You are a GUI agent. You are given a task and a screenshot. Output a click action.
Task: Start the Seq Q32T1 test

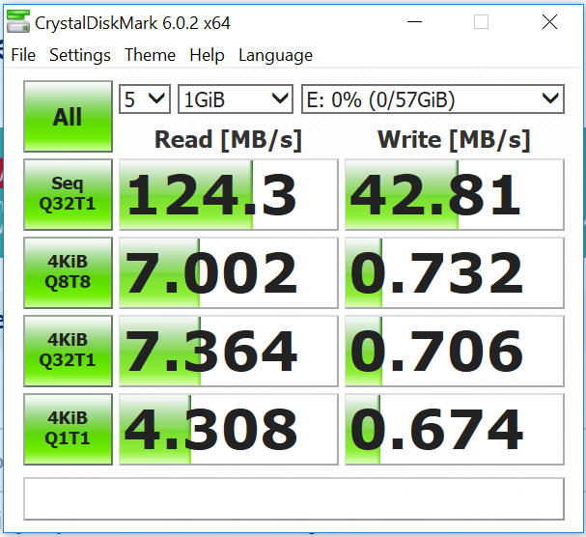(x=68, y=194)
